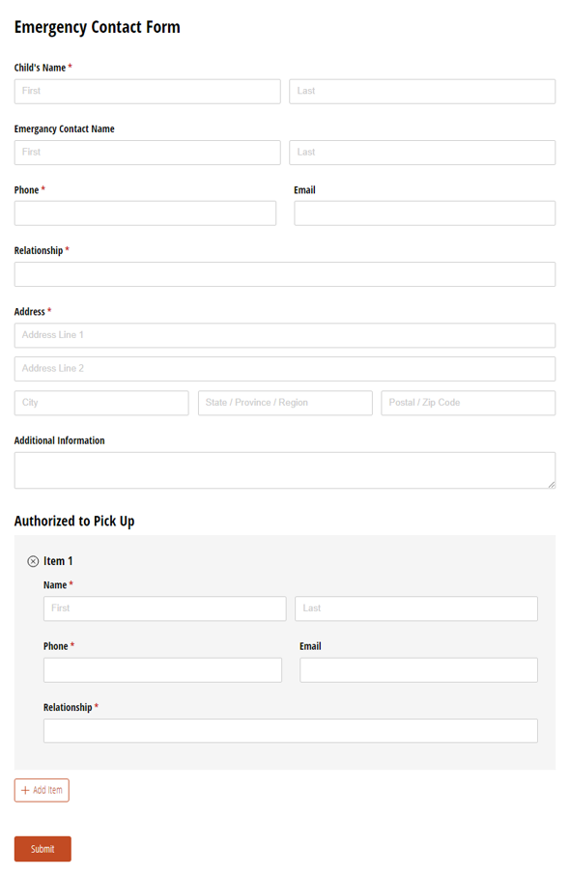
Task: Click the main Relationship input field
Action: [285, 273]
